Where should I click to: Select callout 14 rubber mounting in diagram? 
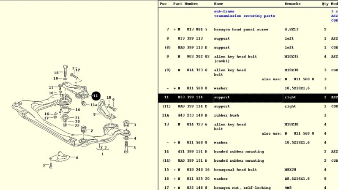pyautogui.click(x=77, y=109)
